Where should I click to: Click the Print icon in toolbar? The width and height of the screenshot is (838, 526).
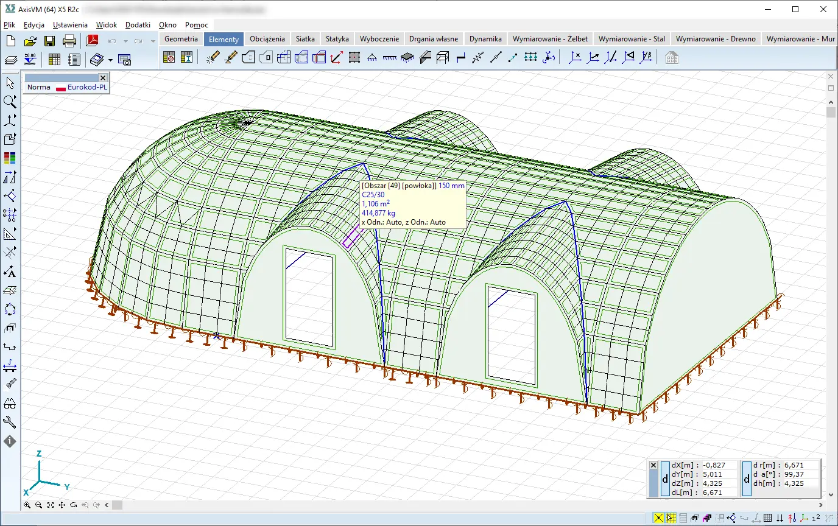(69, 41)
